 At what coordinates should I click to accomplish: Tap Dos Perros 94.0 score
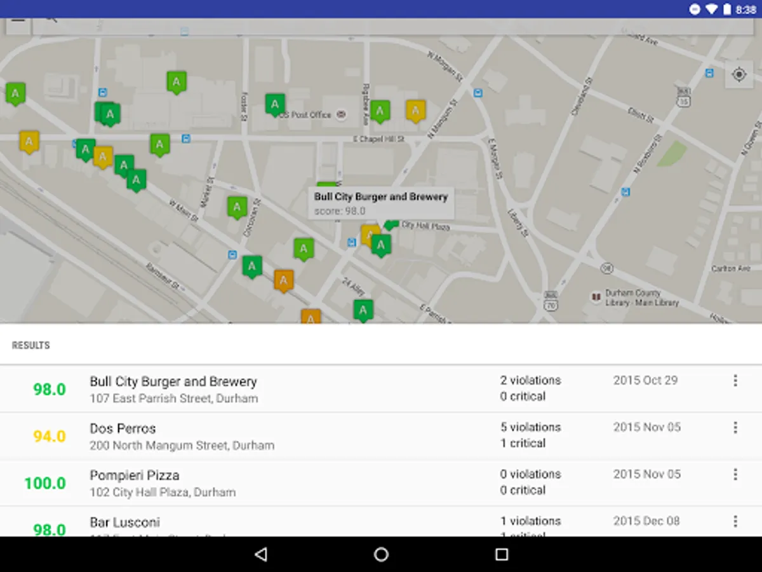50,436
